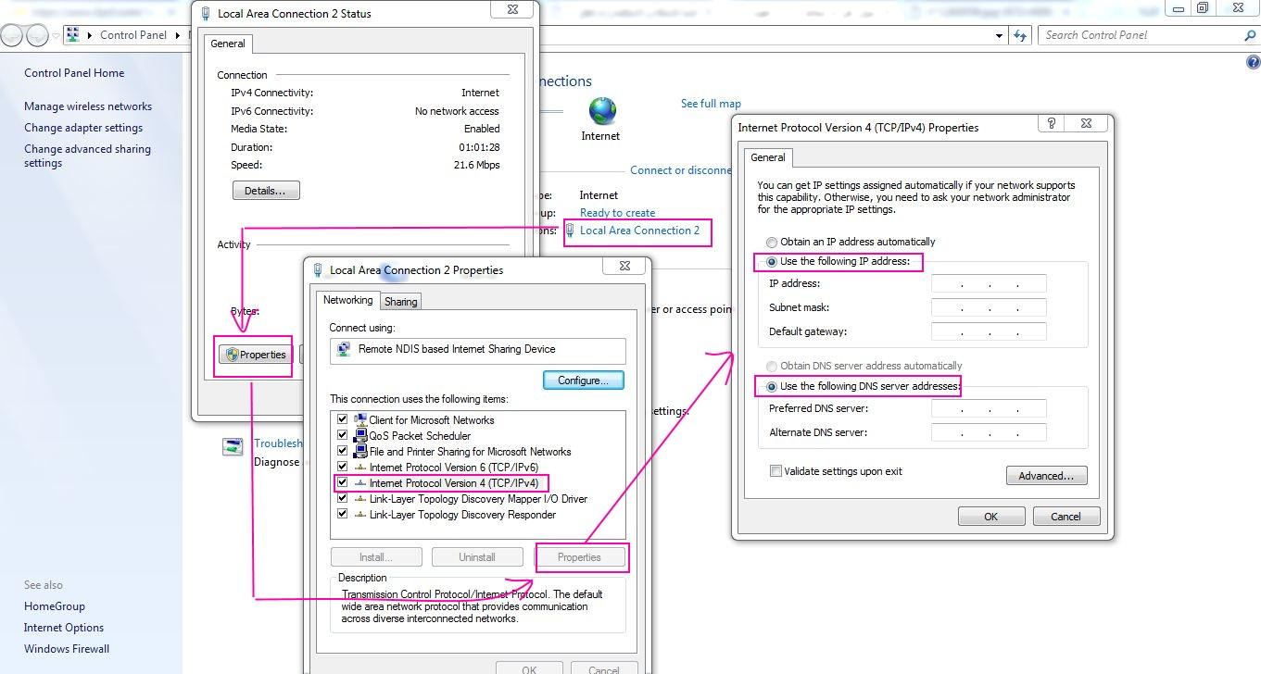Open Windows Firewall link

click(x=67, y=649)
